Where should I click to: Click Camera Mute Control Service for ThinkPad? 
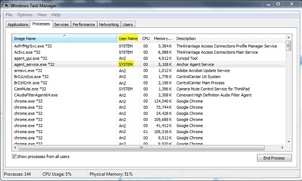(213, 89)
